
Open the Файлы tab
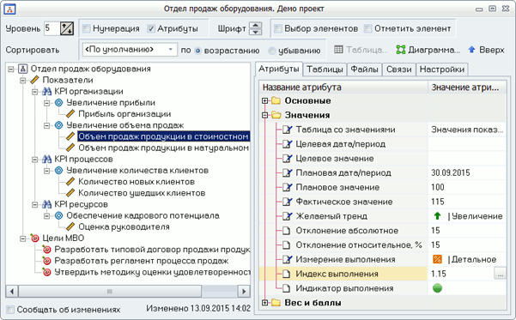(364, 69)
